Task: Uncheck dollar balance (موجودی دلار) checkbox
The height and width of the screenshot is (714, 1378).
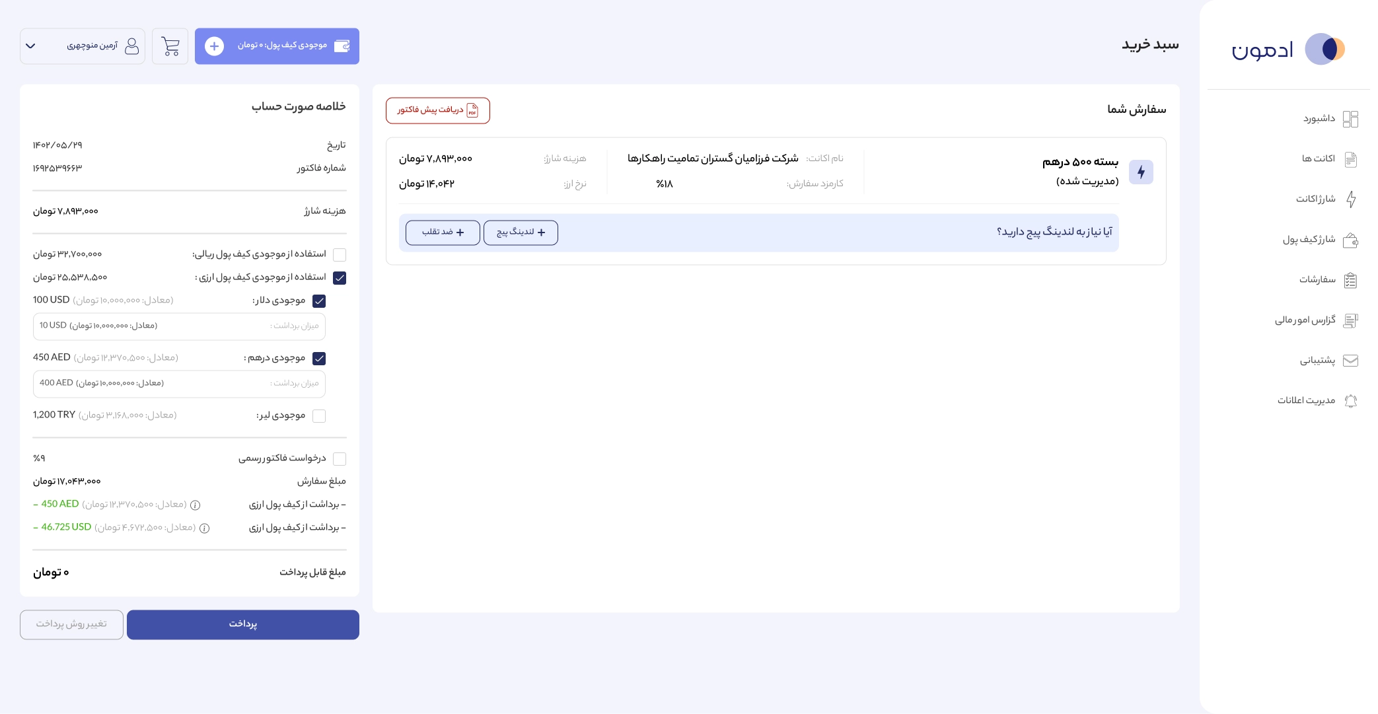Action: coord(319,301)
